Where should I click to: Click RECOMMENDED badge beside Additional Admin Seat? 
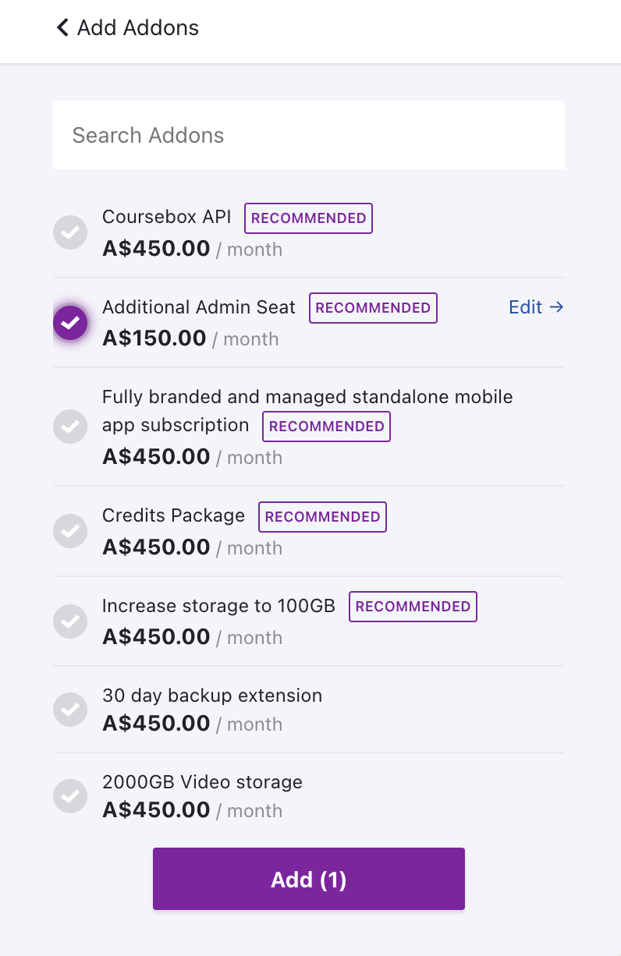click(x=373, y=308)
